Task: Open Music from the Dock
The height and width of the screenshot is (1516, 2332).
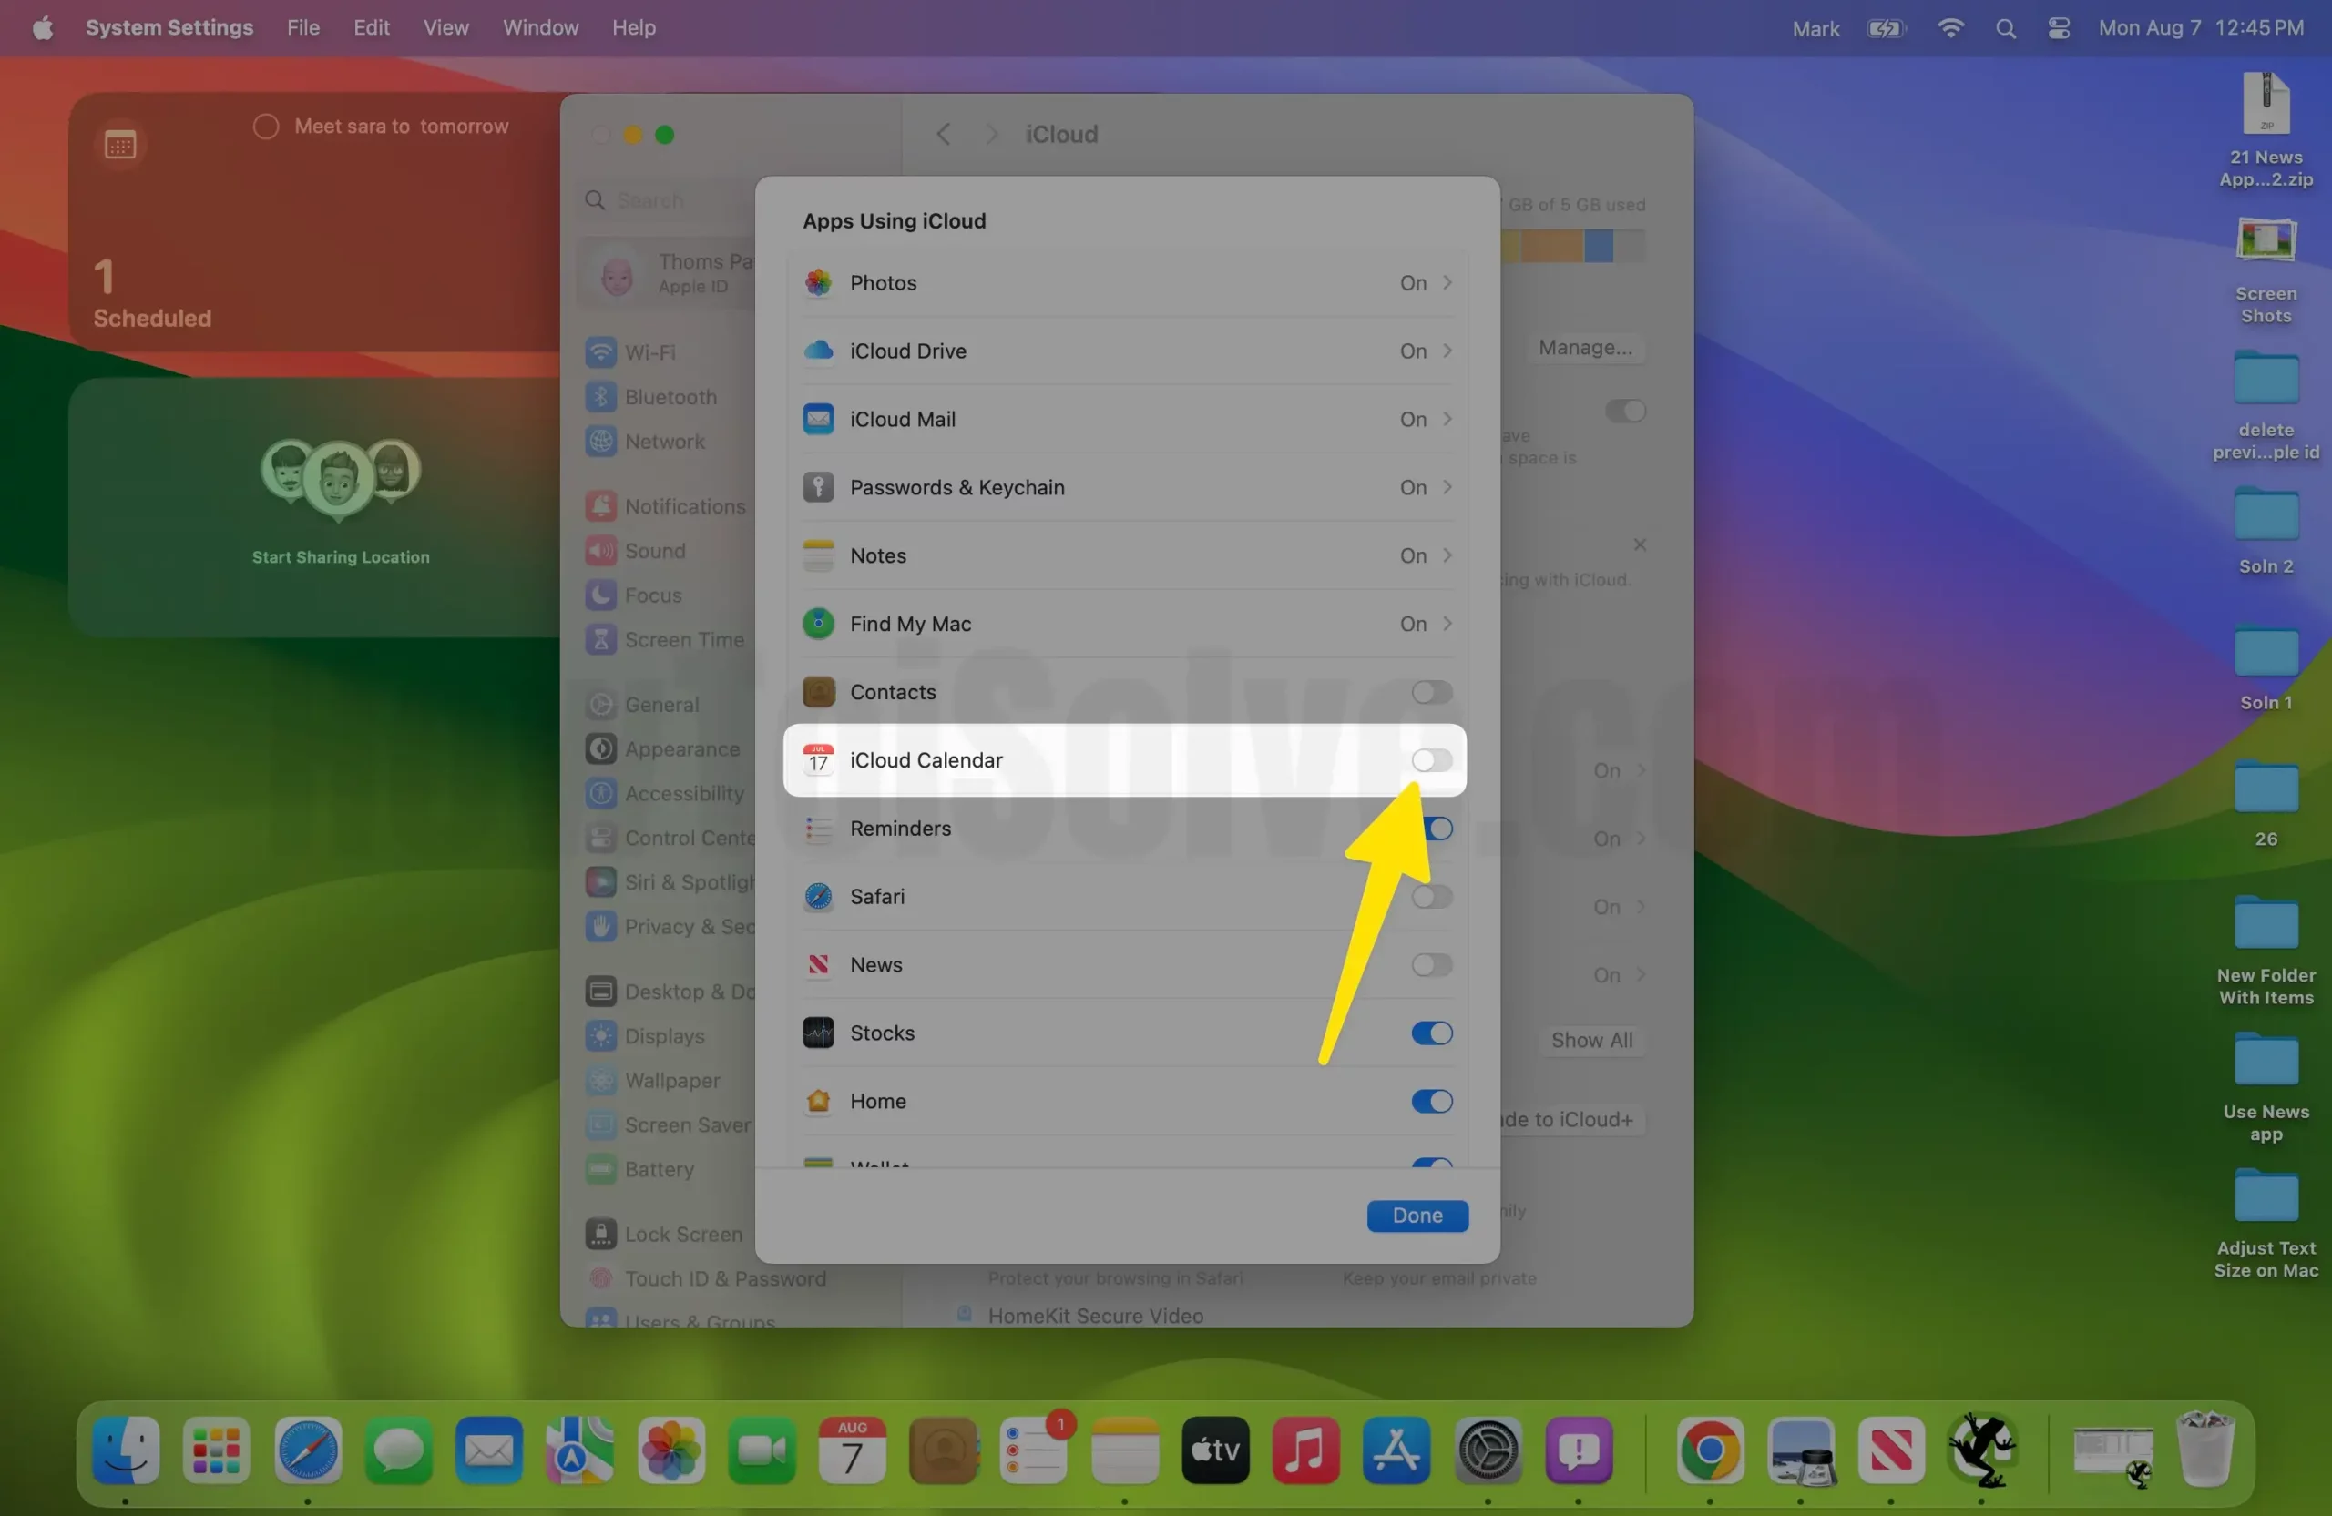Action: (x=1306, y=1451)
